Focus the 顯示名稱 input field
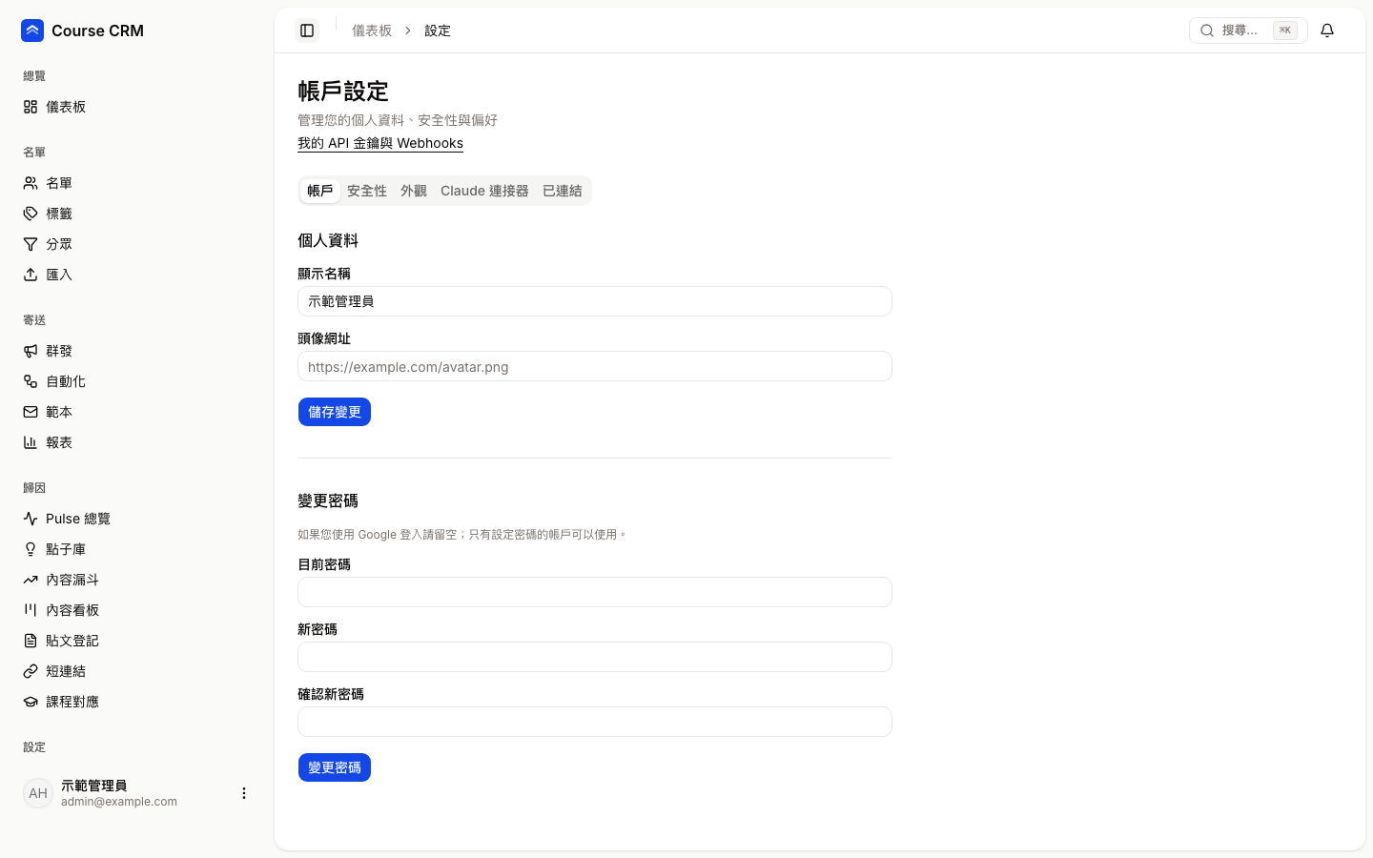1373x858 pixels. click(x=595, y=301)
